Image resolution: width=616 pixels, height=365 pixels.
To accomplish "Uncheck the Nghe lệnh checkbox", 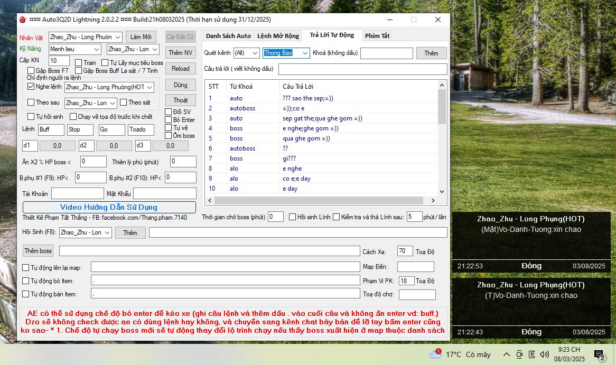I will [x=31, y=87].
